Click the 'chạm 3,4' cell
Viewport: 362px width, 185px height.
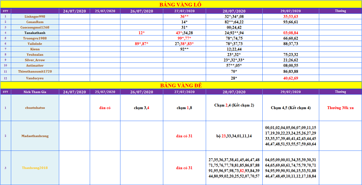pos(142,108)
